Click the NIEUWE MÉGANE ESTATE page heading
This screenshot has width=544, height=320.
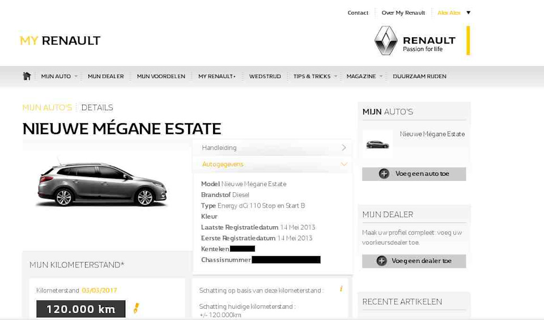pyautogui.click(x=122, y=129)
